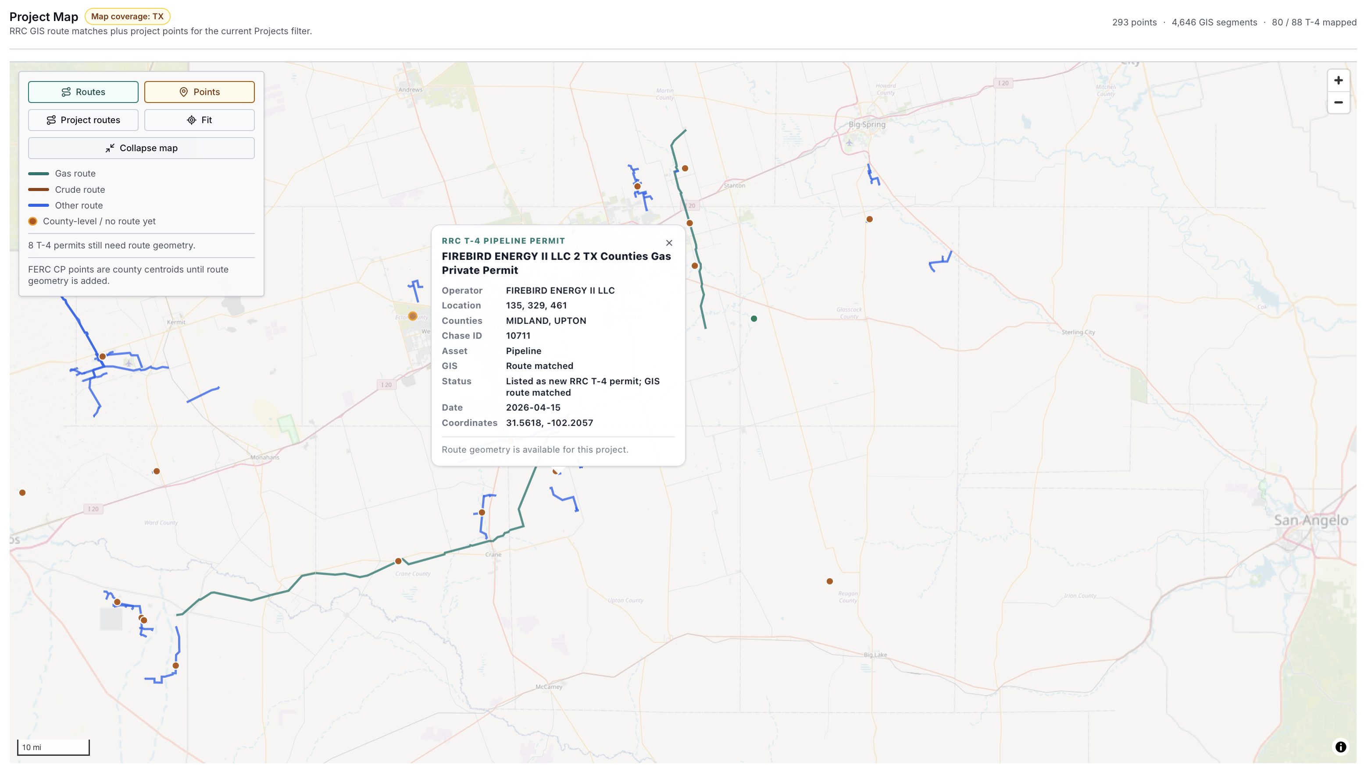Click the brown point on blue route north of Midland
The image size is (1364, 765).
point(637,186)
